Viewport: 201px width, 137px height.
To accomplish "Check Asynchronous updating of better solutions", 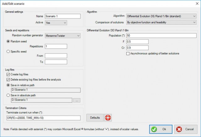I will pos(128,54).
